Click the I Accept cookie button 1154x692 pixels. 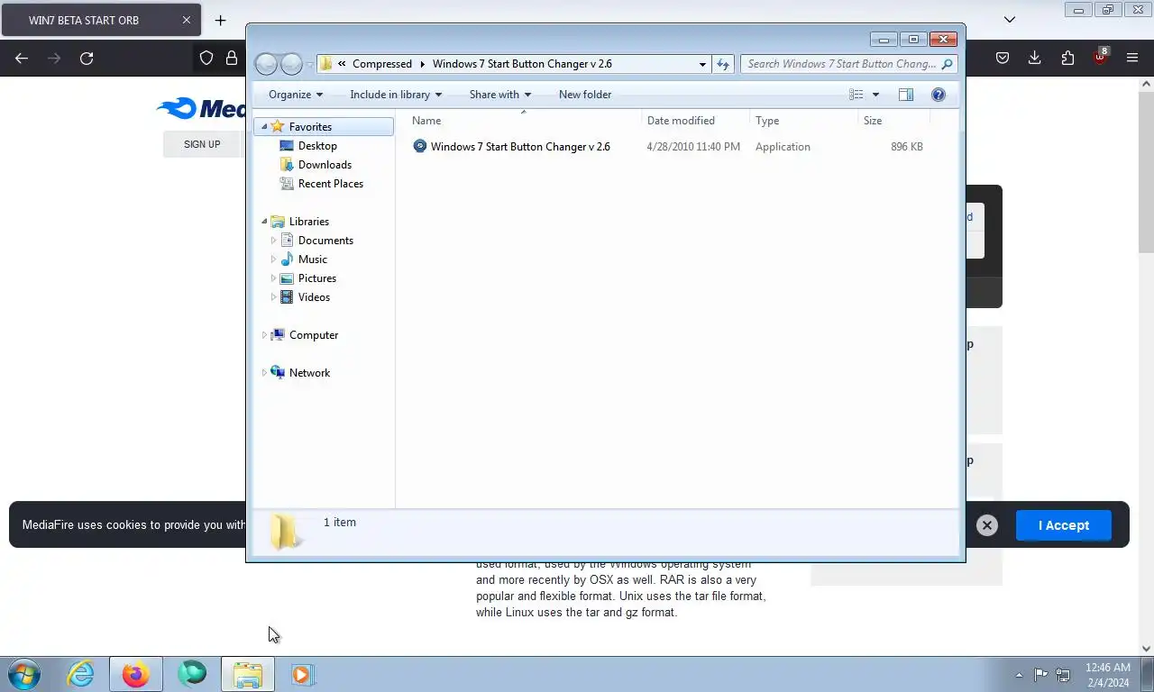point(1064,525)
